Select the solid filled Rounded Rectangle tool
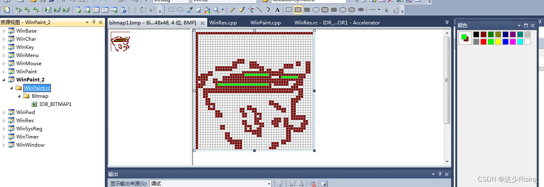The width and height of the screenshot is (544, 187). pos(334,9)
